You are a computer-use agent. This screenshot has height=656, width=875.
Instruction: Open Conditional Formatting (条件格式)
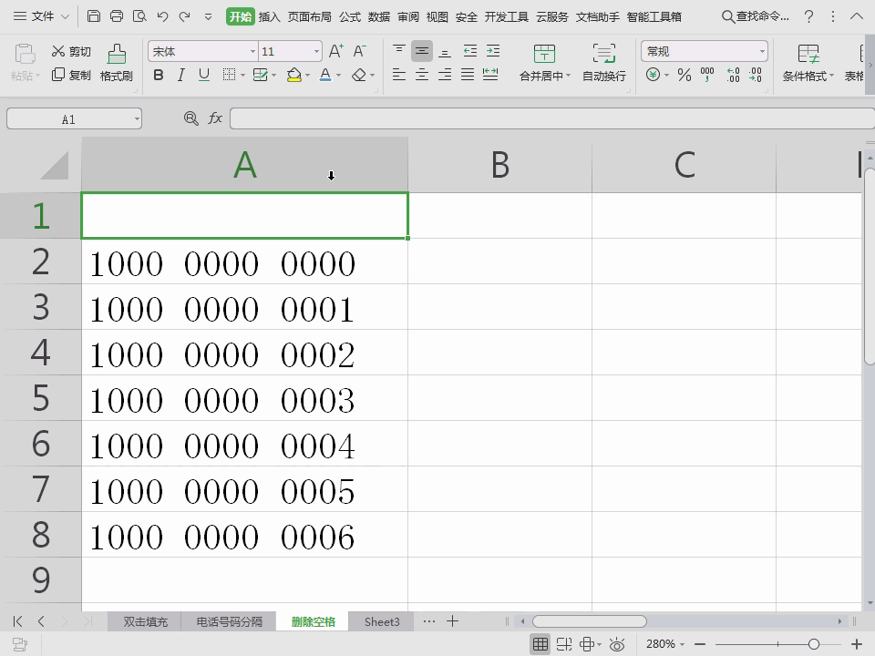(x=808, y=63)
